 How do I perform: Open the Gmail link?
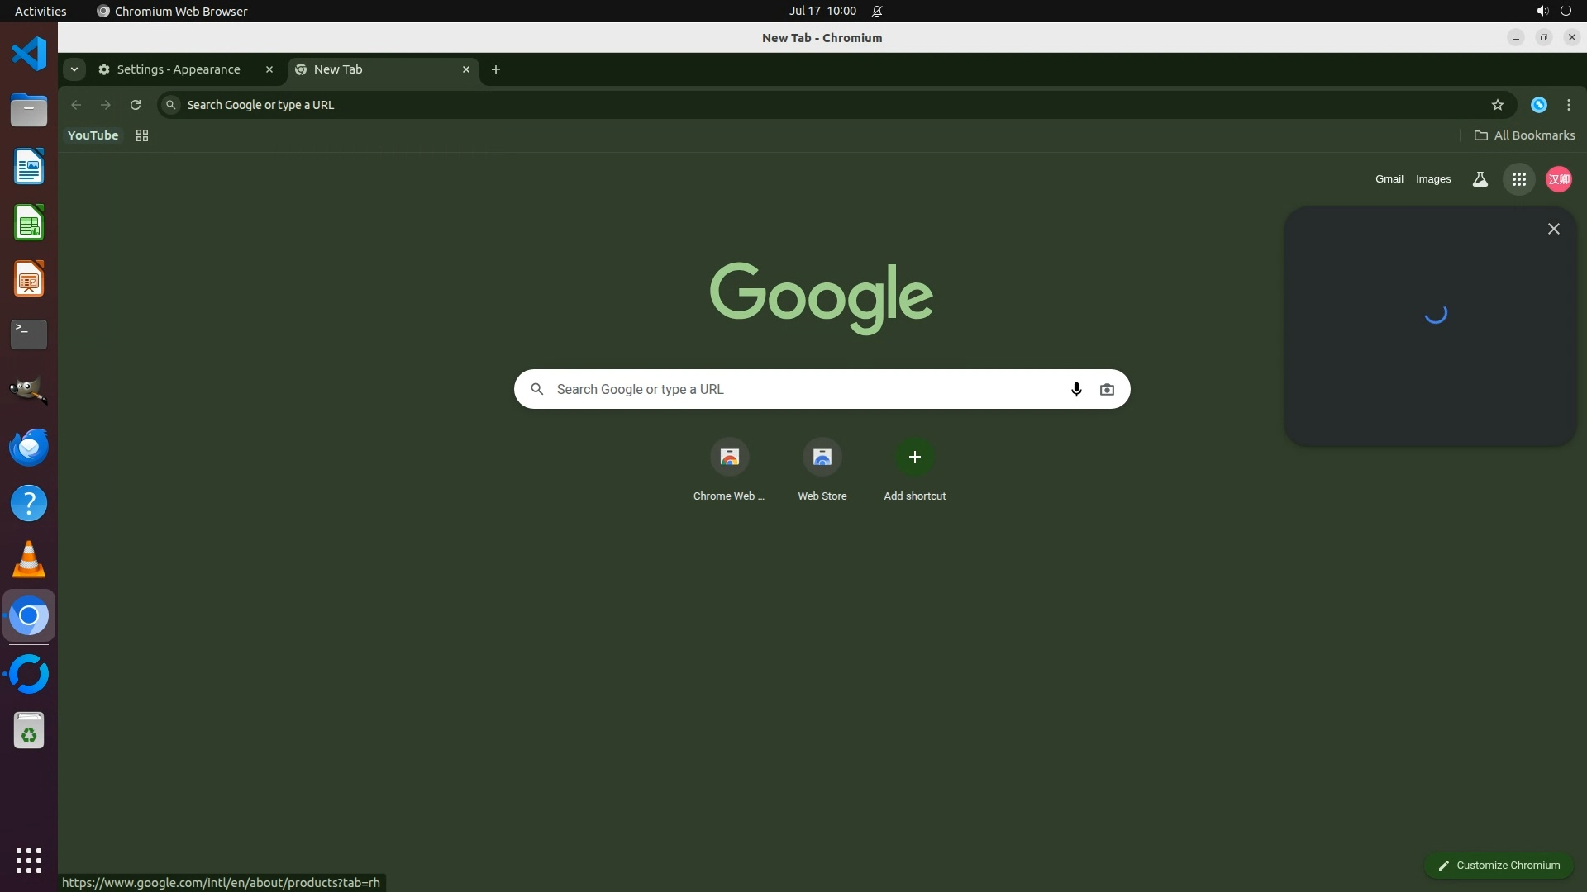click(1389, 179)
